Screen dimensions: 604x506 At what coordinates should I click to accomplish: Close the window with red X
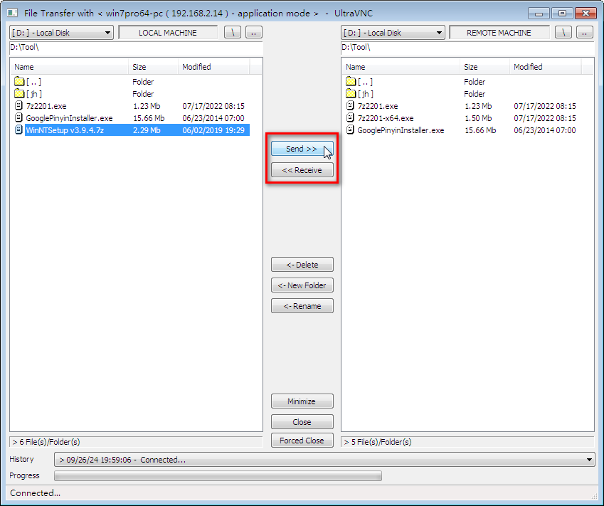coord(586,14)
